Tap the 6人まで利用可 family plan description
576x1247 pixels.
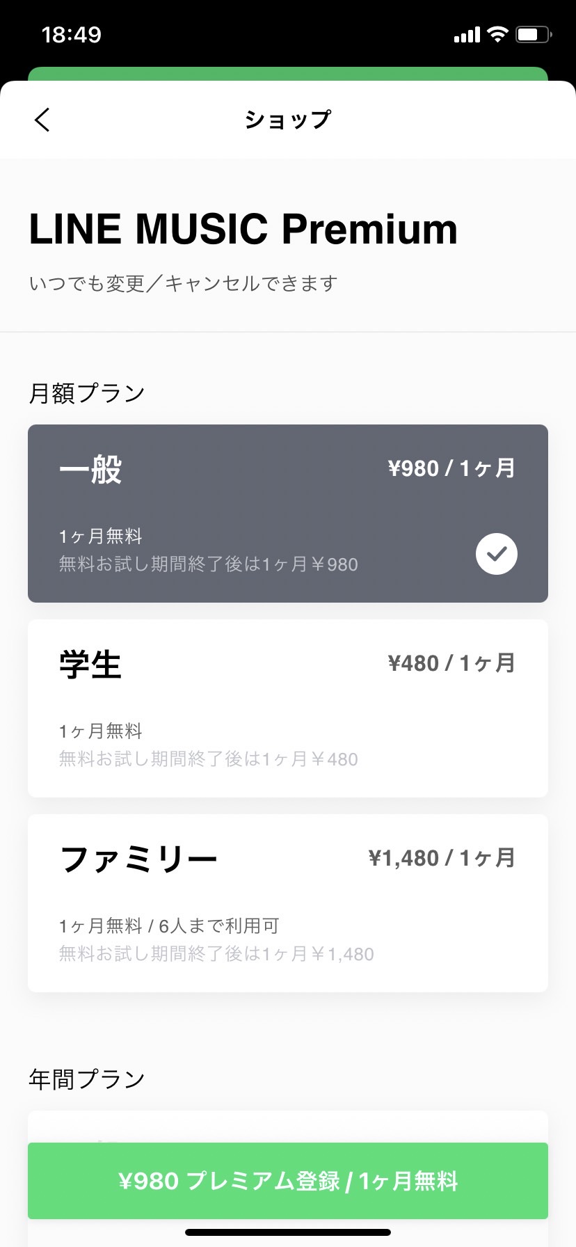[219, 926]
